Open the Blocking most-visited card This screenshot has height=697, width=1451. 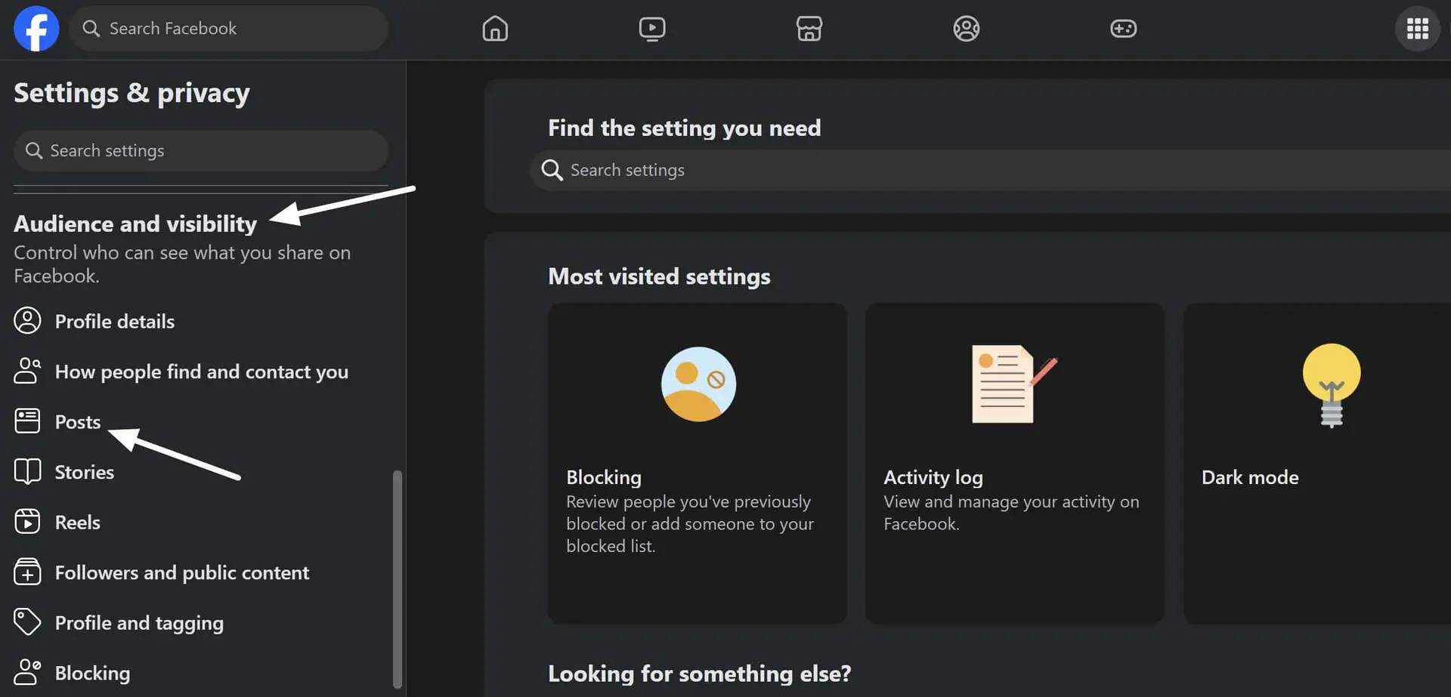697,463
